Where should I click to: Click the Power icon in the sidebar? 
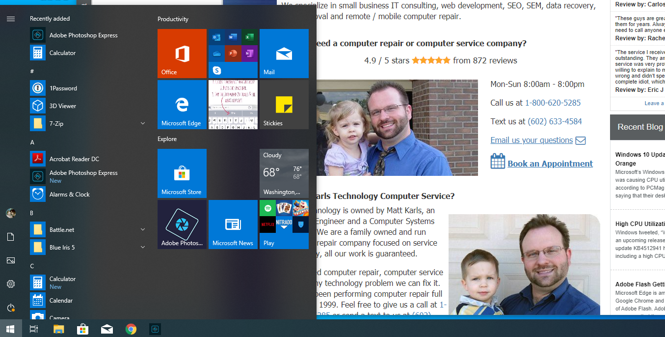tap(10, 308)
